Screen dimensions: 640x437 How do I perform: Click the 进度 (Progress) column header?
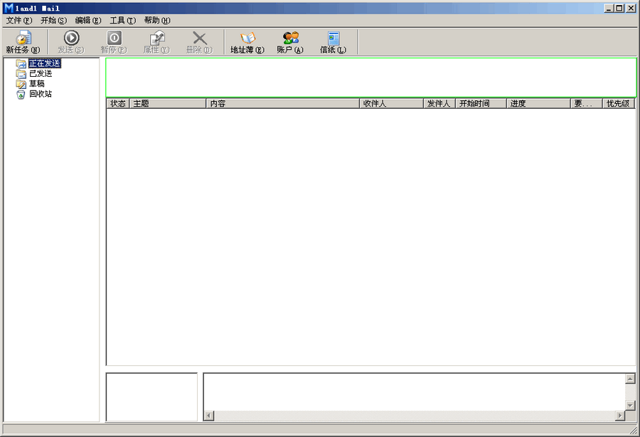[x=538, y=103]
